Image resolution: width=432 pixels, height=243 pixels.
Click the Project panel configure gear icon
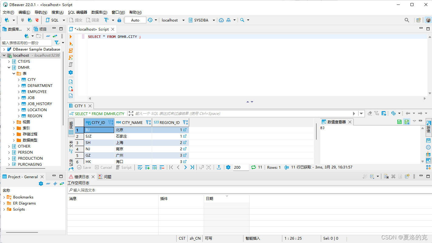41,184
